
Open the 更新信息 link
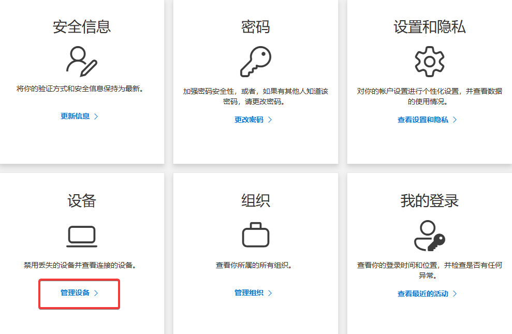(x=75, y=116)
